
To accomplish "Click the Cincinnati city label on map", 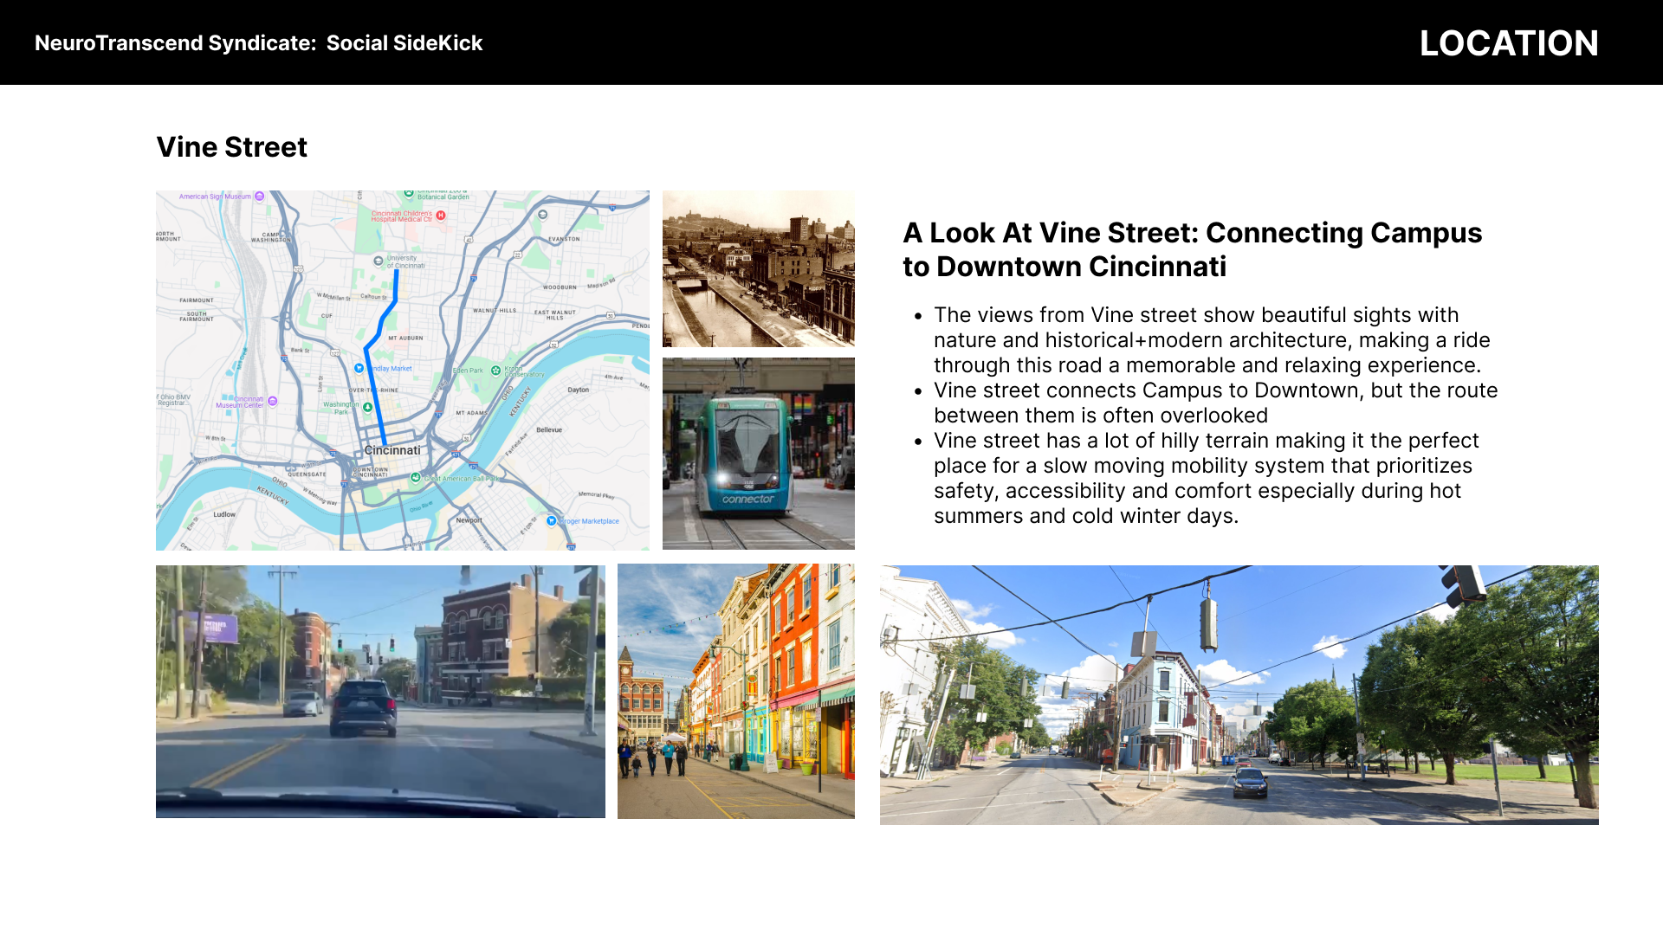I will click(x=392, y=450).
